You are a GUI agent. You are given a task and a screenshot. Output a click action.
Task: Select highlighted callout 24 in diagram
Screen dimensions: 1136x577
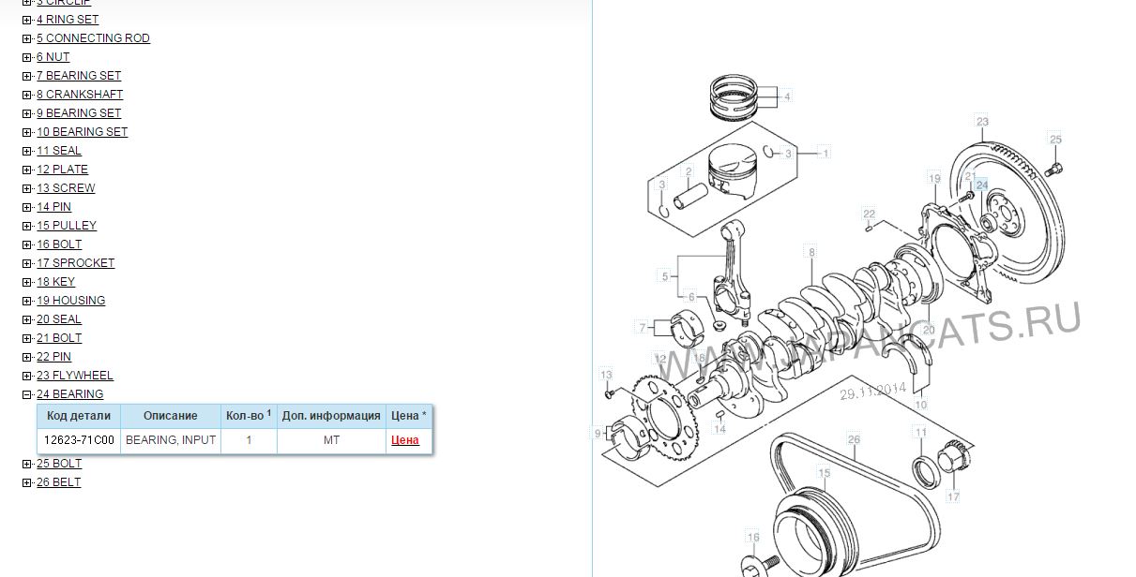981,185
